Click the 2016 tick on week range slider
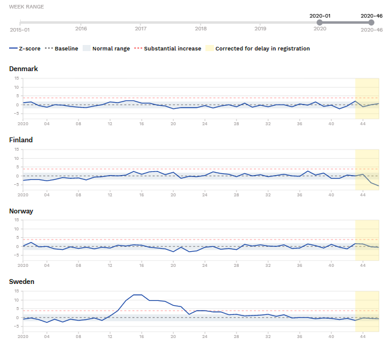392x349 pixels. 81,29
